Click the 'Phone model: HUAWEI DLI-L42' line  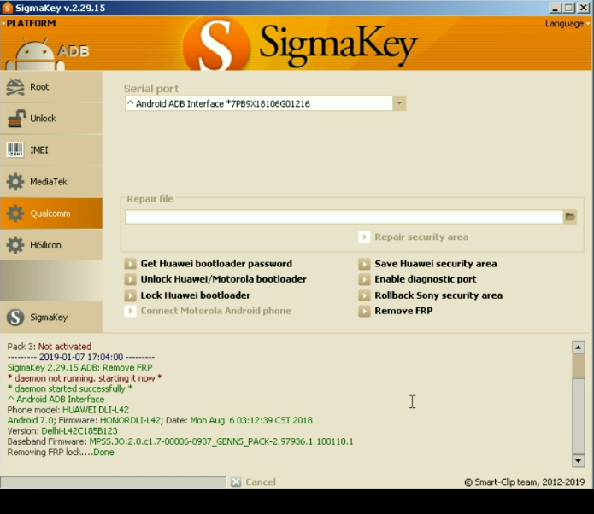click(x=68, y=410)
